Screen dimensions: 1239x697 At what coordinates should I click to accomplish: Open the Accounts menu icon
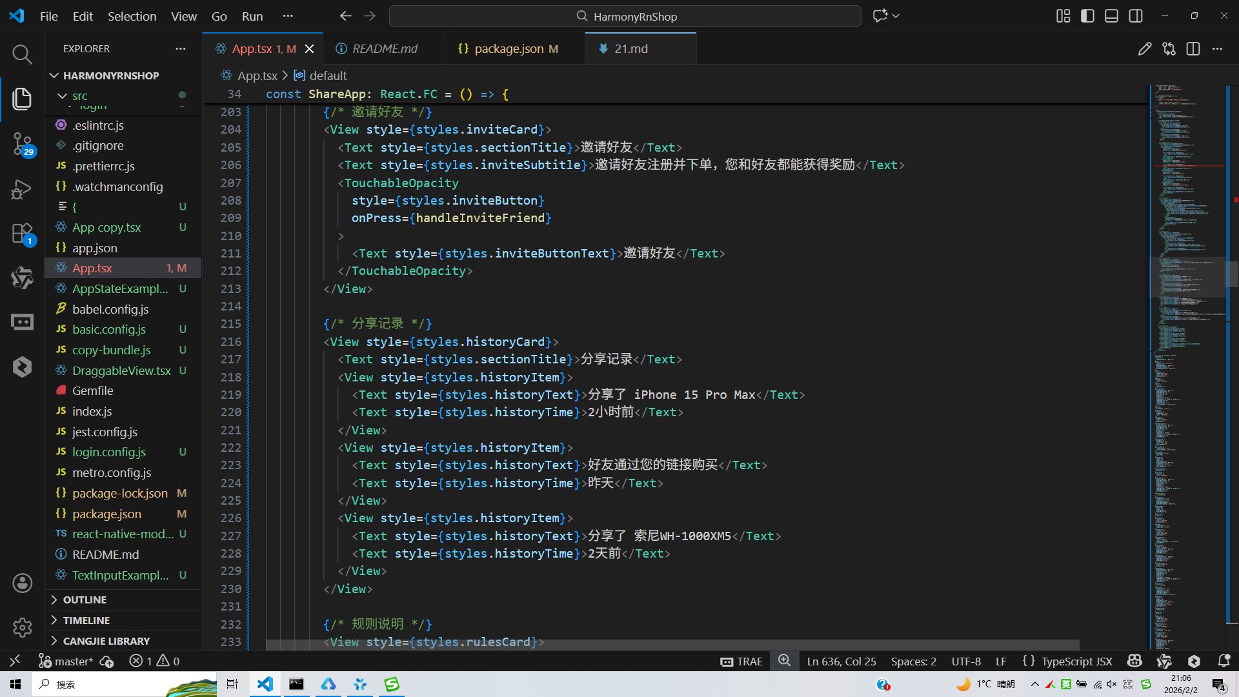[22, 583]
